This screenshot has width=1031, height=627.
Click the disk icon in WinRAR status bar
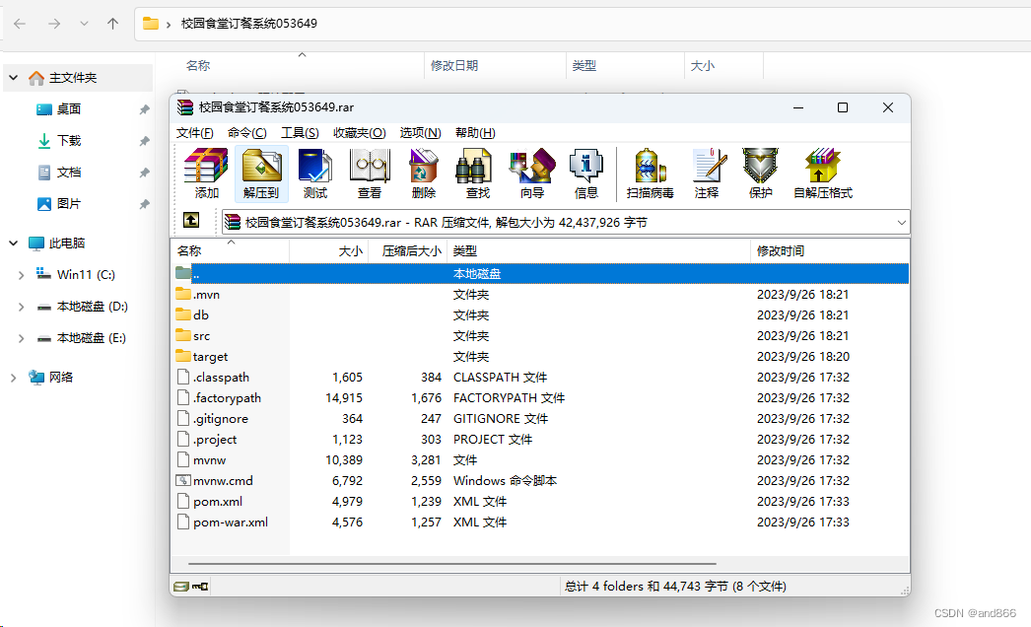coord(180,587)
